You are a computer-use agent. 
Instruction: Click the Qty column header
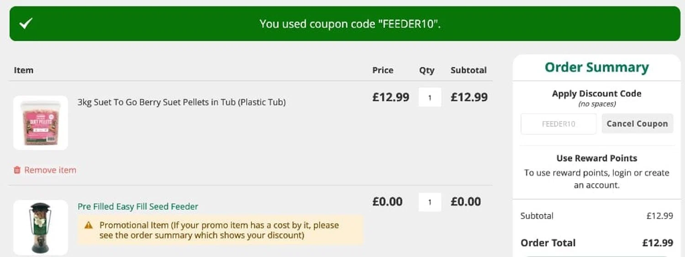pyautogui.click(x=427, y=70)
